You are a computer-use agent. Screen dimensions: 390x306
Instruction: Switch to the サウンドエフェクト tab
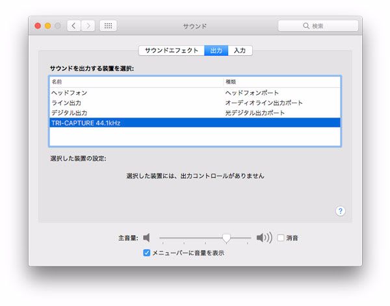(x=172, y=51)
